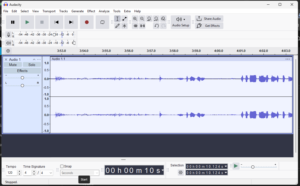Screen dimensions: 300x186
Task: Select the Envelope tool
Action: coord(125,19)
